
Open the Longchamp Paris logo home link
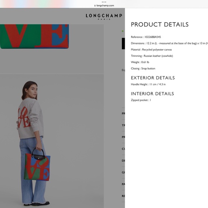pos(104,17)
